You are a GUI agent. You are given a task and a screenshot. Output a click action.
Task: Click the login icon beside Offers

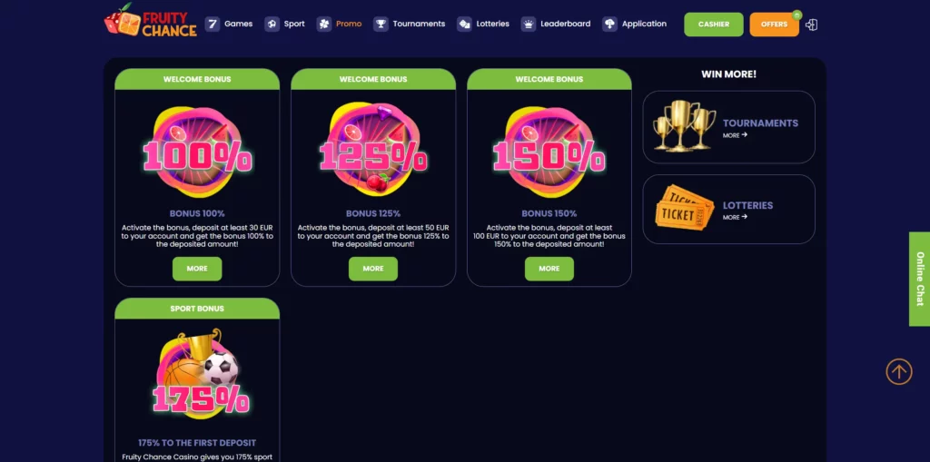click(x=812, y=25)
